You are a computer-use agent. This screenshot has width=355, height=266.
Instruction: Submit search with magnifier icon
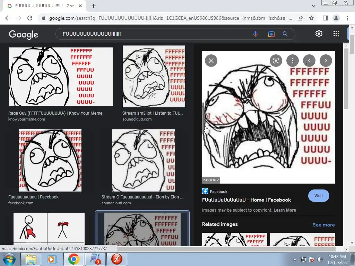(x=285, y=34)
